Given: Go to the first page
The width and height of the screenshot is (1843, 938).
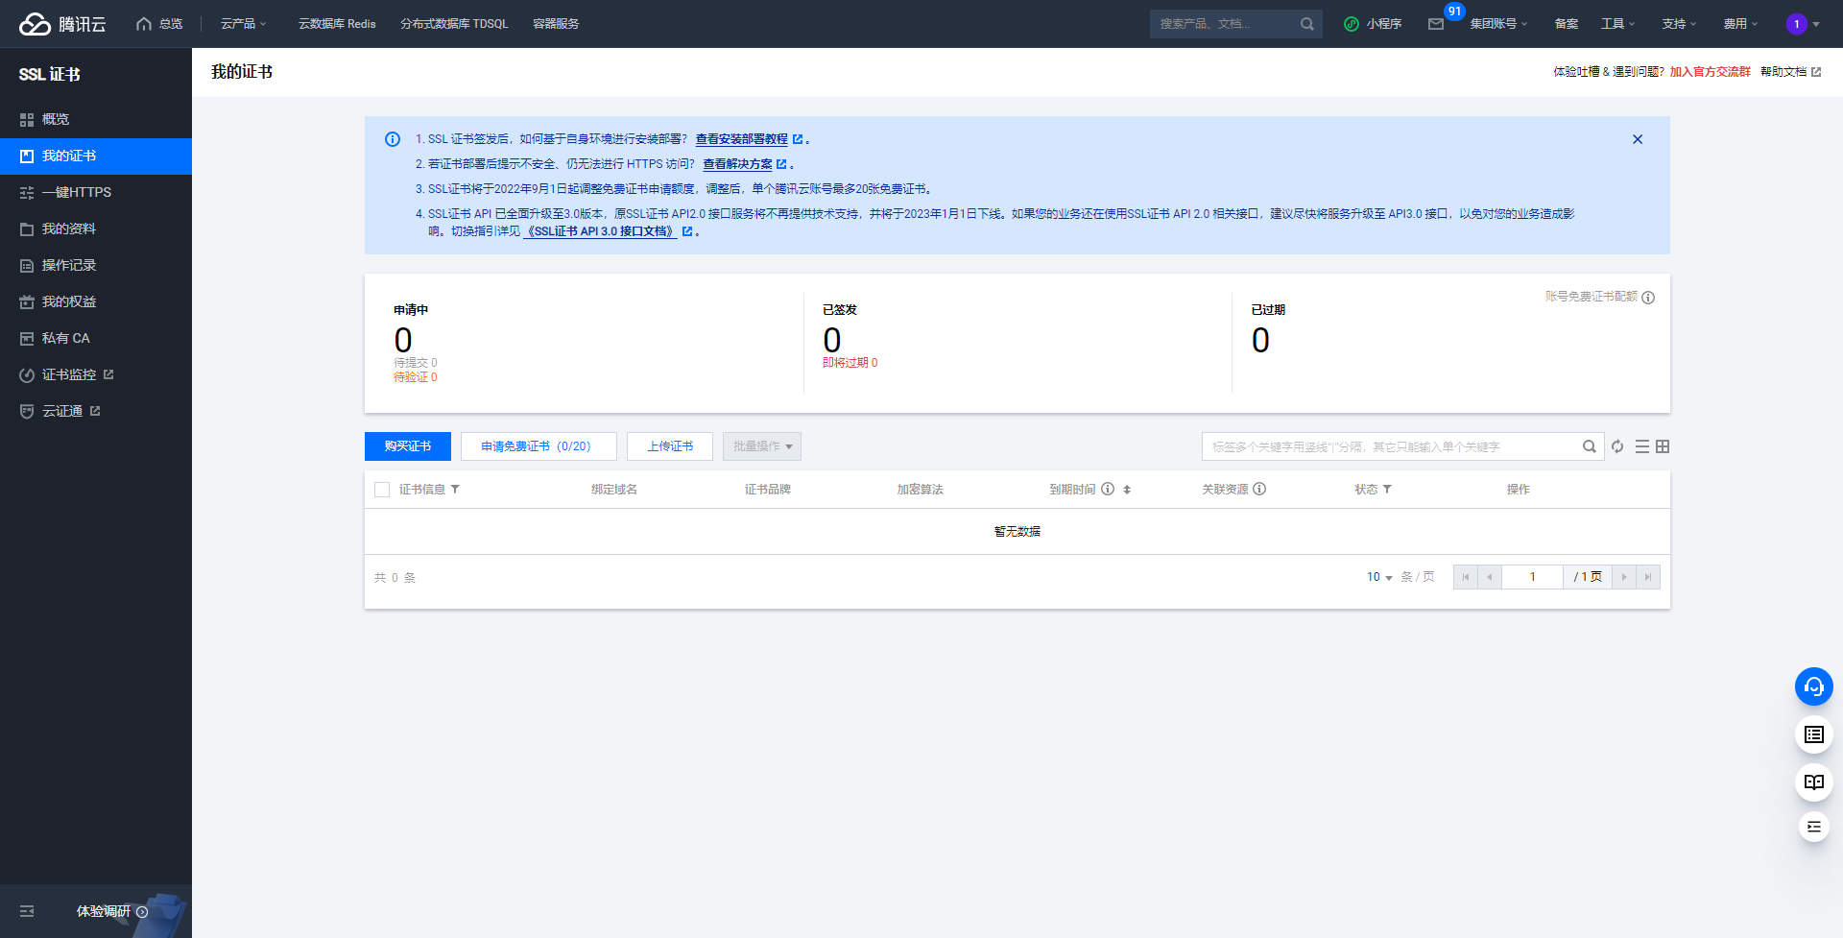Looking at the screenshot, I should point(1466,577).
